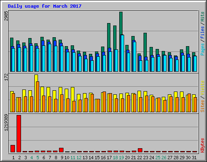Click green weekend day label 5

[38, 158]
